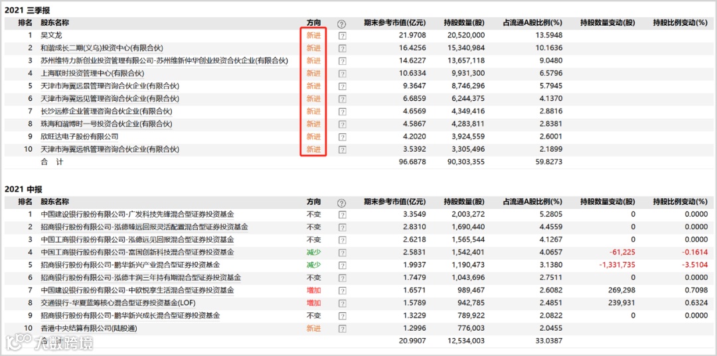The height and width of the screenshot is (356, 717).
Task: Select the change value -61,225
Action: [622, 252]
